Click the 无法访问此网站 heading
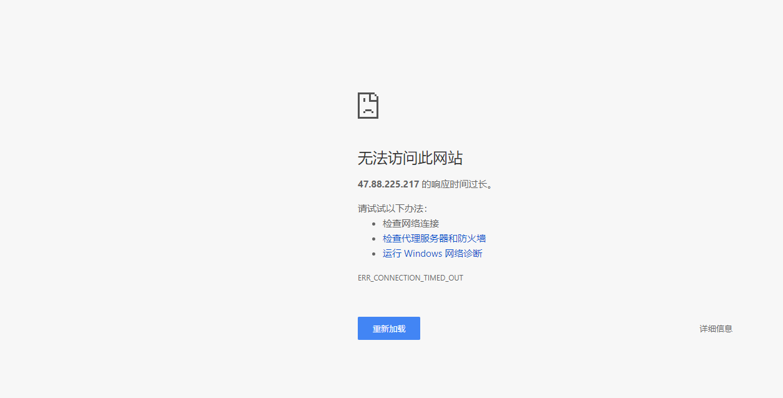The height and width of the screenshot is (398, 783). tap(410, 158)
